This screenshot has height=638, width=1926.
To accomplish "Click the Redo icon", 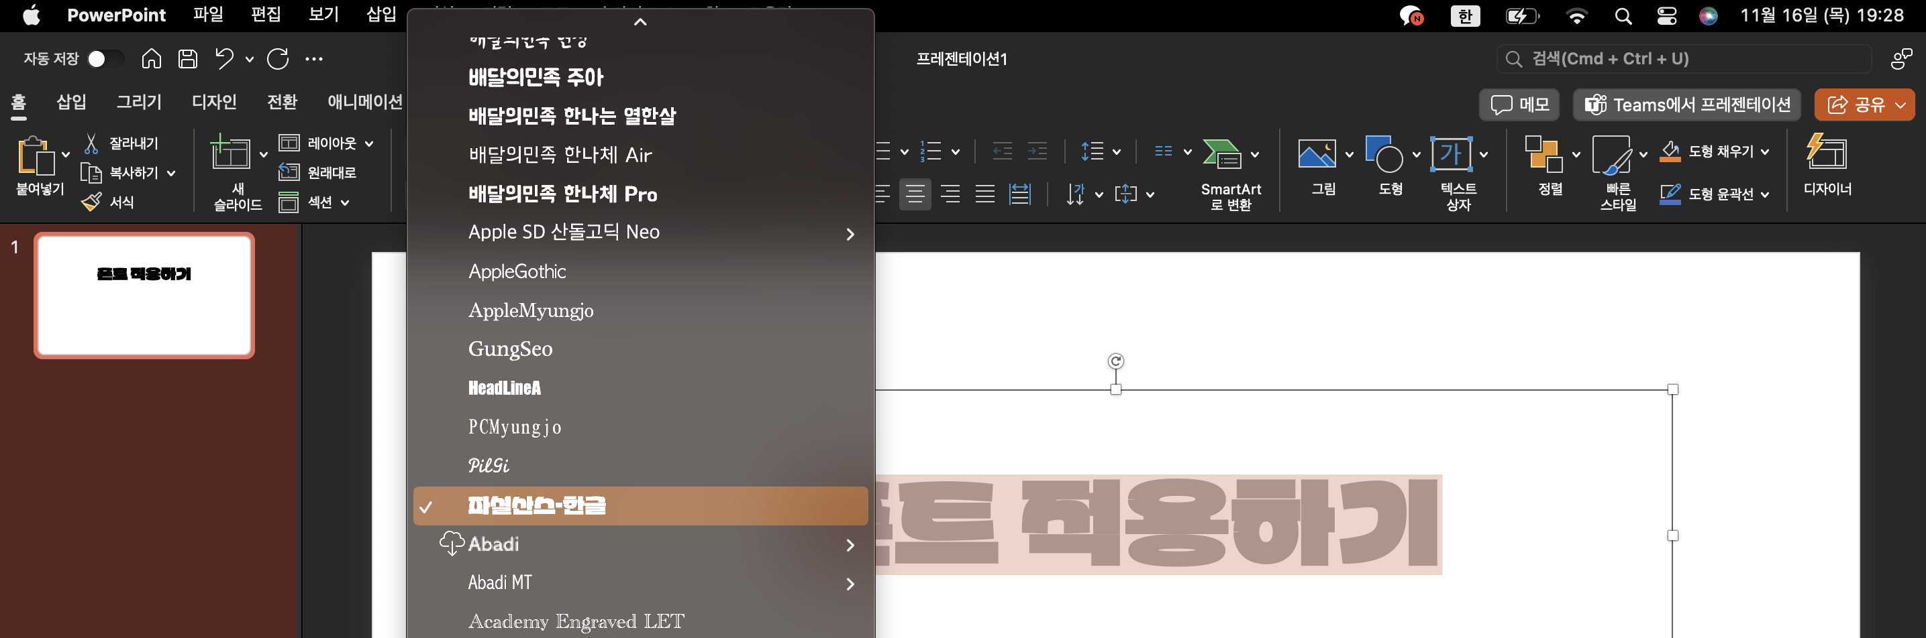I will 278,58.
